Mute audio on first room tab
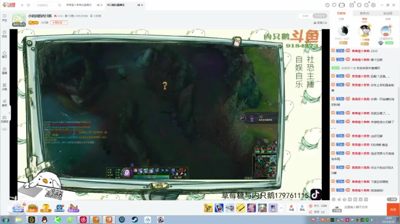400x224 pixels. 98,5
